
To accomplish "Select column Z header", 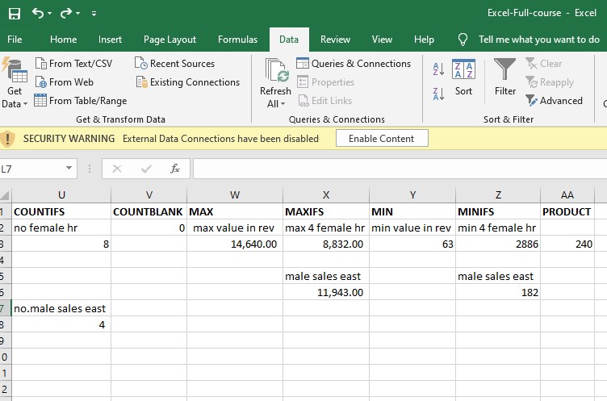I will click(x=498, y=195).
